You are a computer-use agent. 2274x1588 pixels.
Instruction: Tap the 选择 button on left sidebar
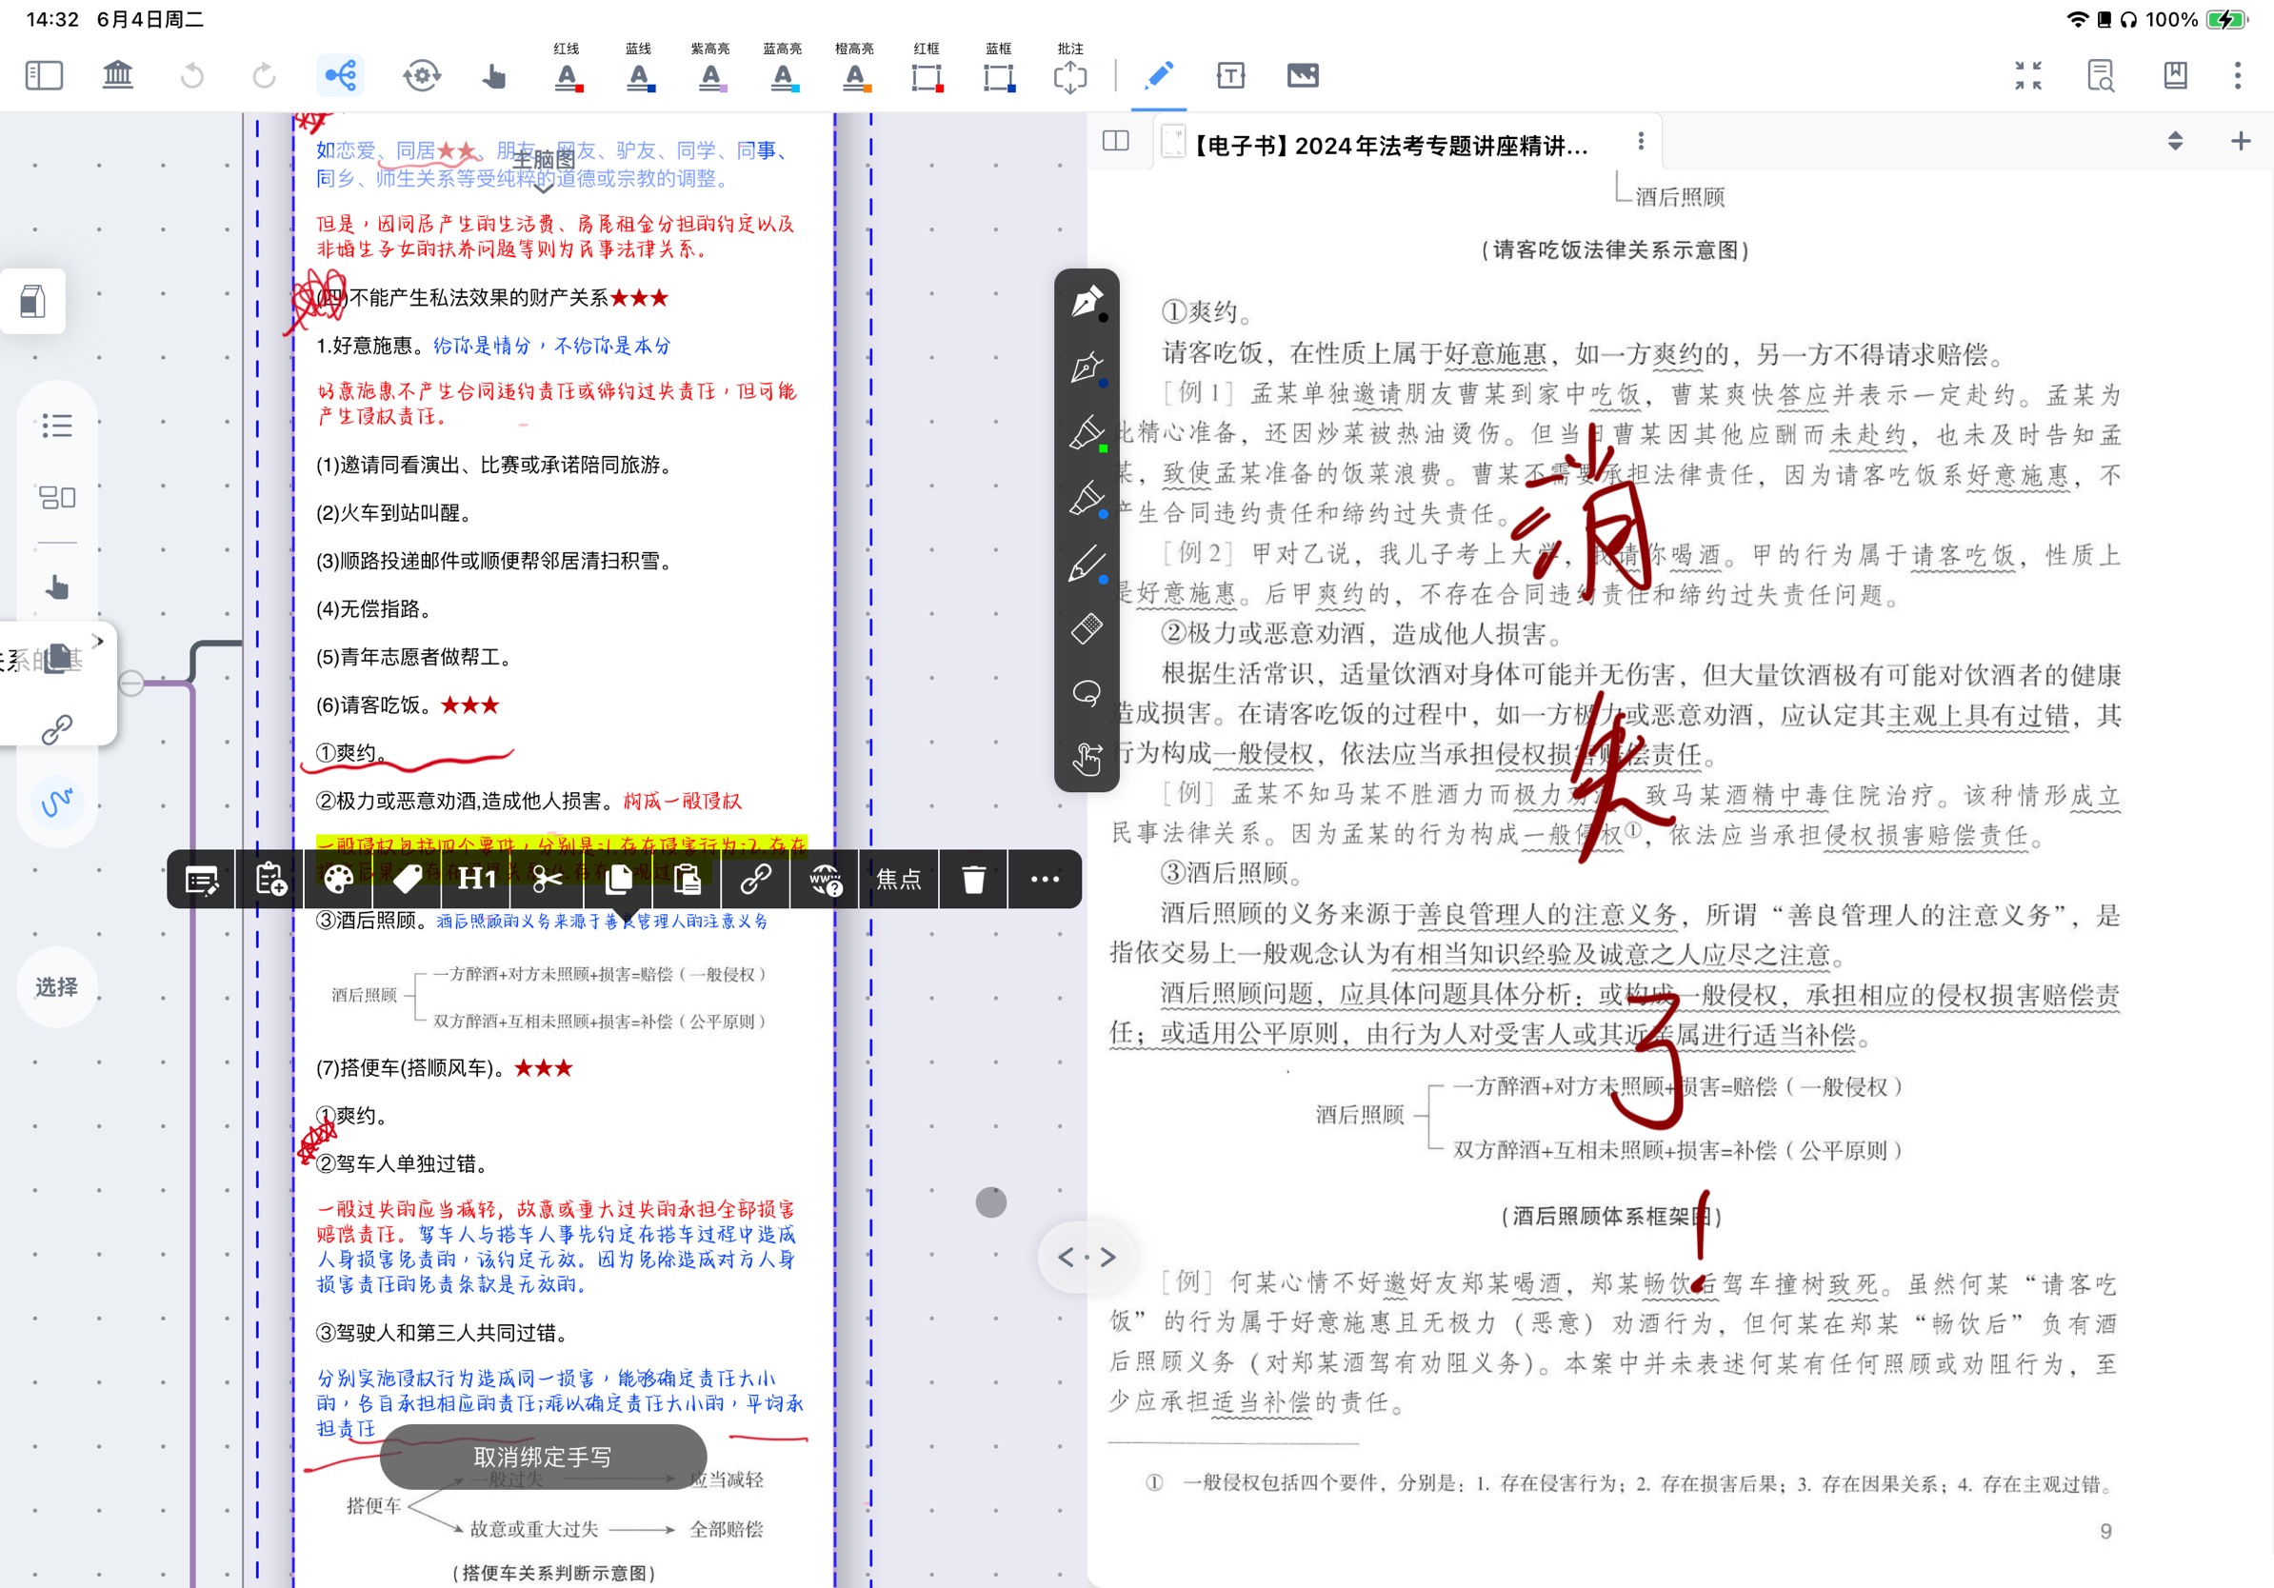tap(56, 987)
